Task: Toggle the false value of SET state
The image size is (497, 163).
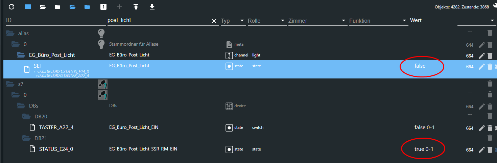Action: pyautogui.click(x=420, y=66)
